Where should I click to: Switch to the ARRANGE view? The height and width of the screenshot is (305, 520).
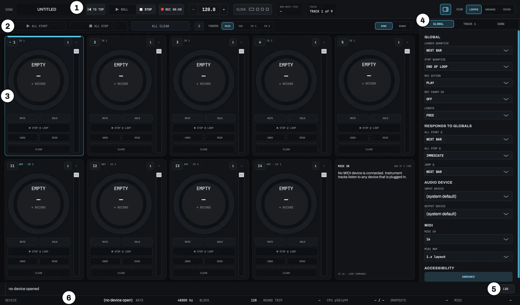point(490,9)
